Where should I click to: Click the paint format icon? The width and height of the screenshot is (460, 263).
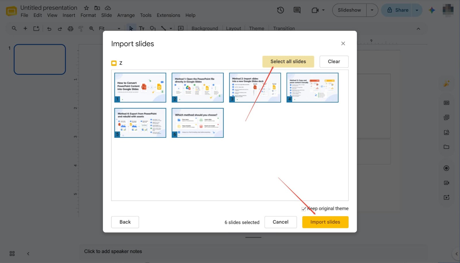[81, 28]
